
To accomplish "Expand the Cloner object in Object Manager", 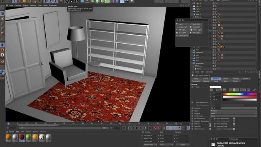I will (193, 66).
